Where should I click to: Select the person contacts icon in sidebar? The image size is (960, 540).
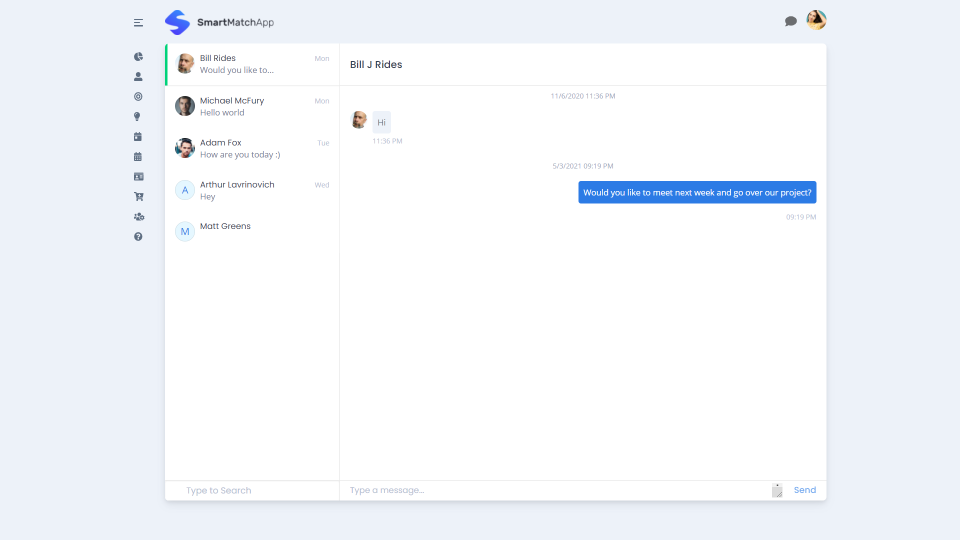point(138,76)
